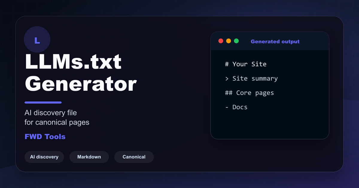Click the 'for canonical pages' subtitle line

(x=57, y=122)
